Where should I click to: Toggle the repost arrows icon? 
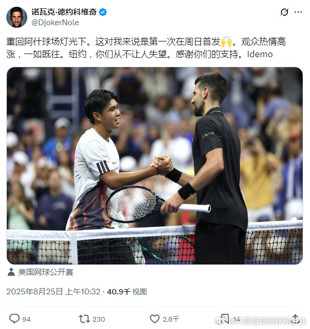[x=84, y=319]
